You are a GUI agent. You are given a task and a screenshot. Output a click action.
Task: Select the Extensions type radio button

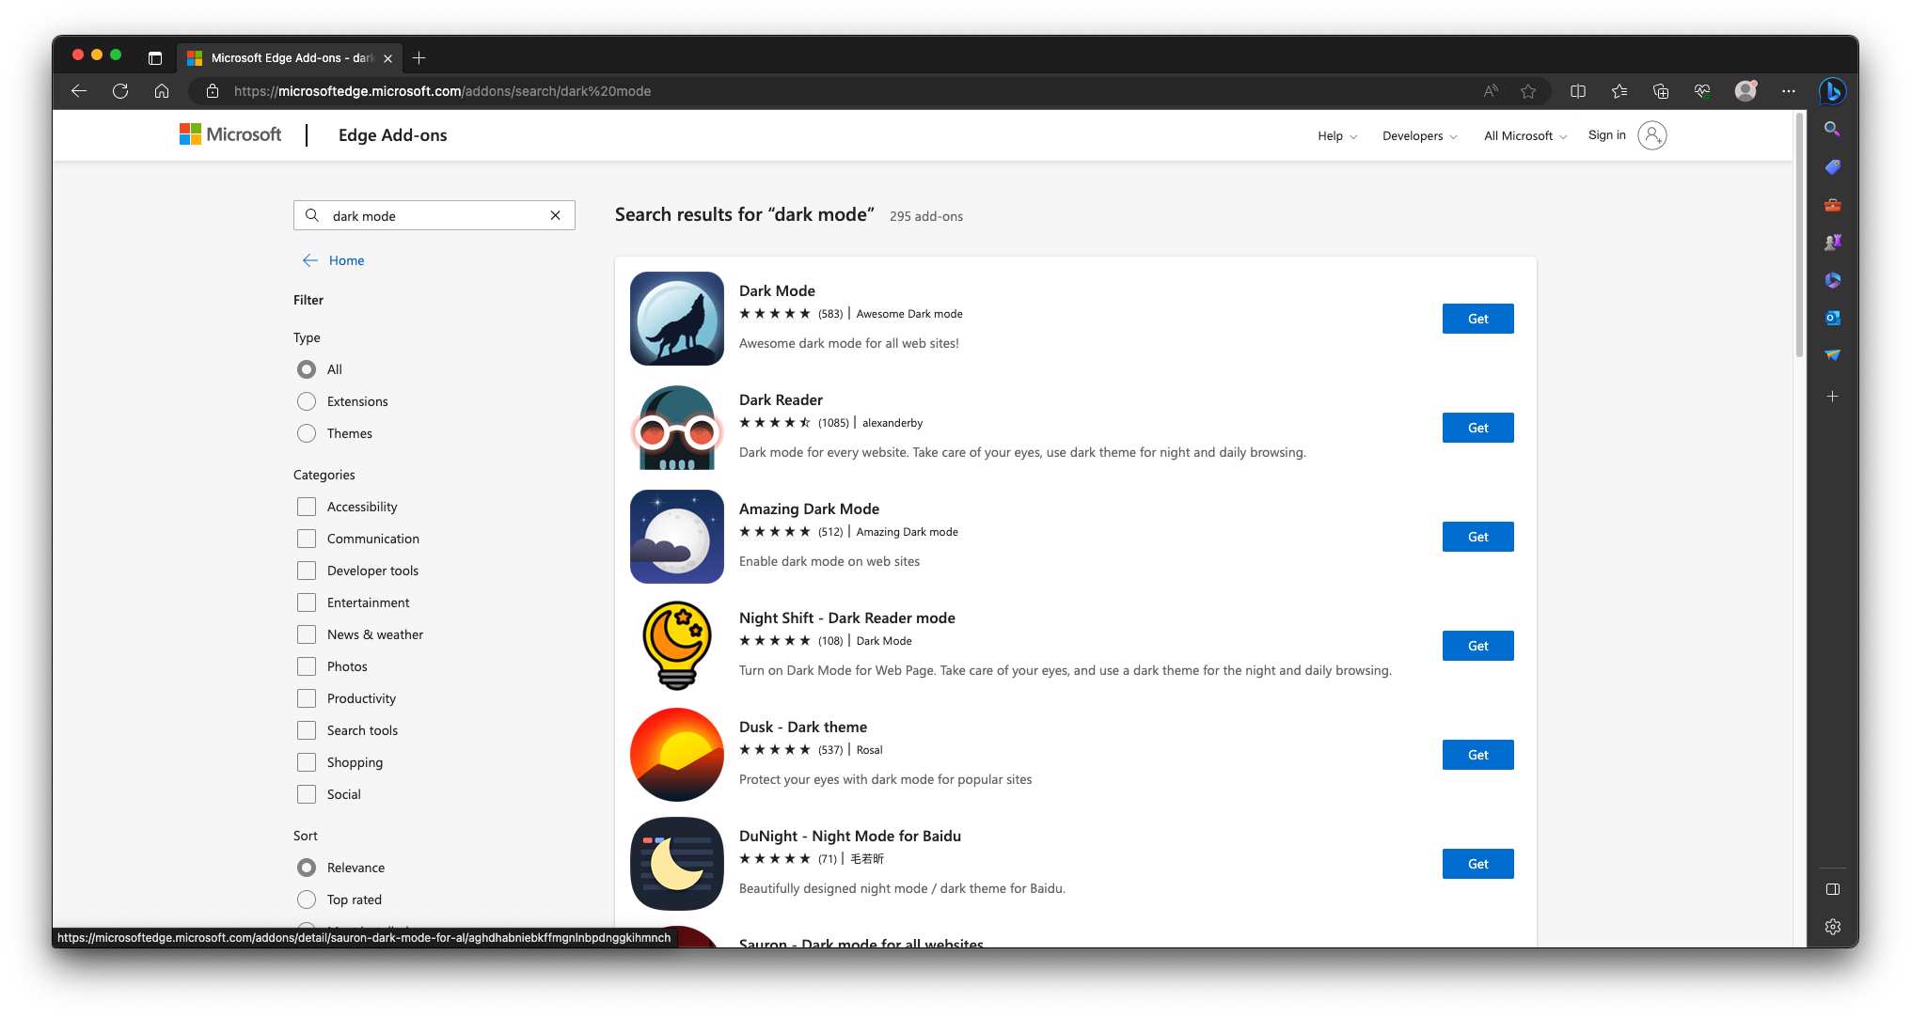point(307,401)
